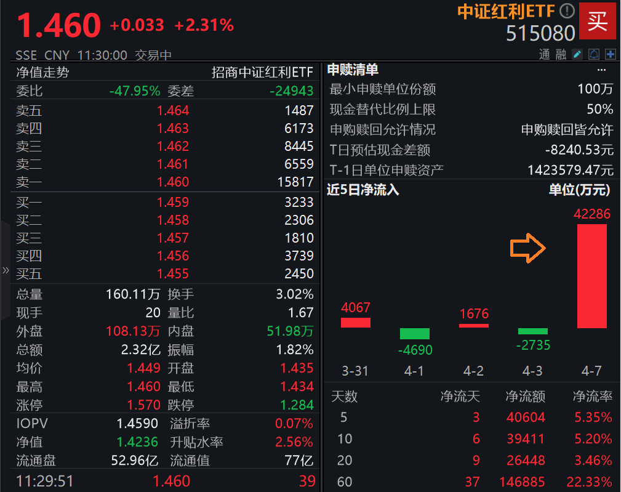Image resolution: width=621 pixels, height=492 pixels.
Task: Click the 4-3 green bar -2735
Action: [x=533, y=331]
